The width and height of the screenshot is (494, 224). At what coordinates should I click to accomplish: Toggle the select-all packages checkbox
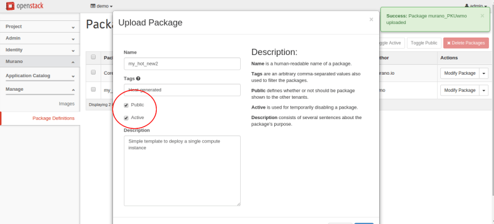click(93, 57)
